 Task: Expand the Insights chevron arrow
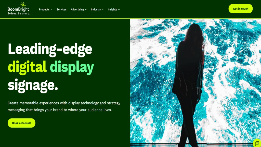(x=119, y=10)
